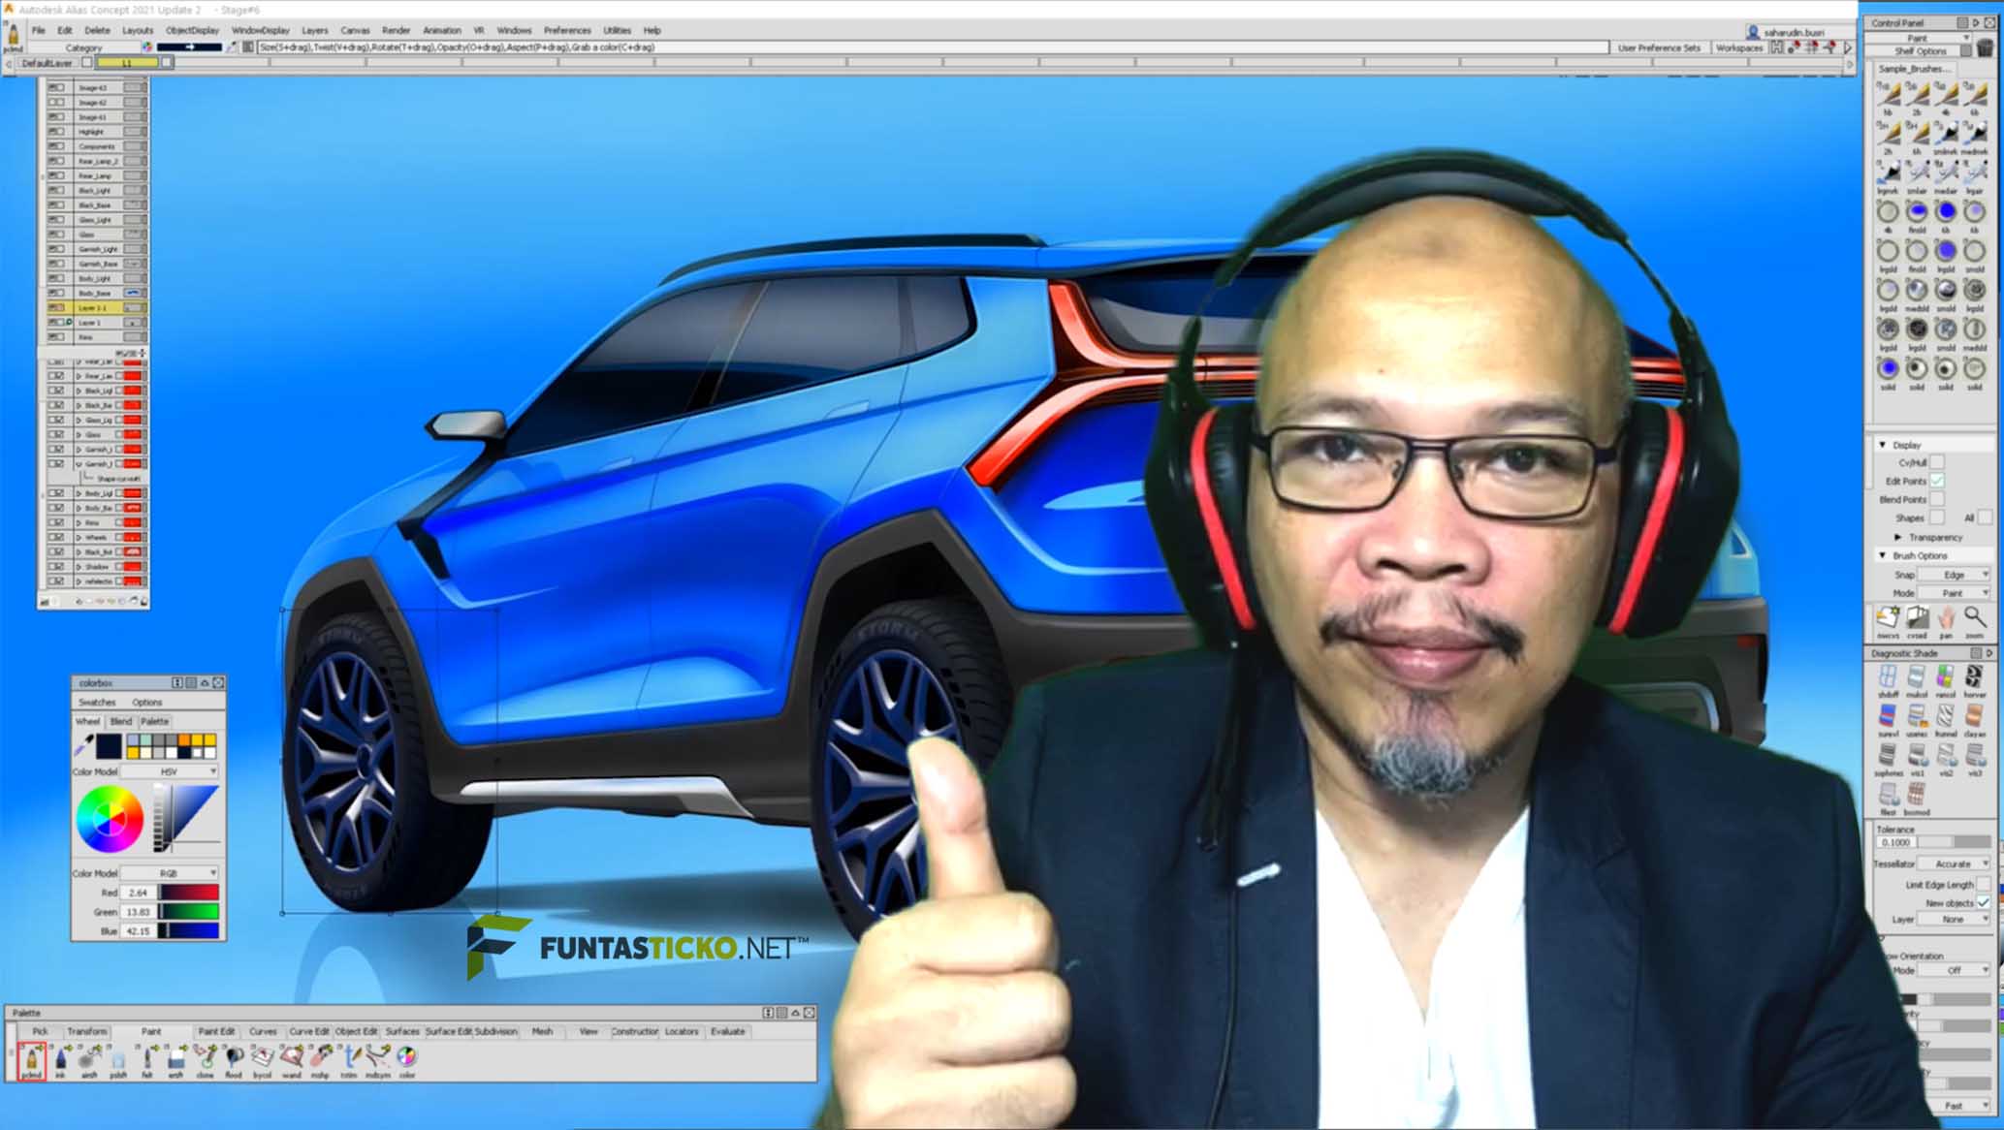Click the pan hand tool icon

pyautogui.click(x=1946, y=620)
